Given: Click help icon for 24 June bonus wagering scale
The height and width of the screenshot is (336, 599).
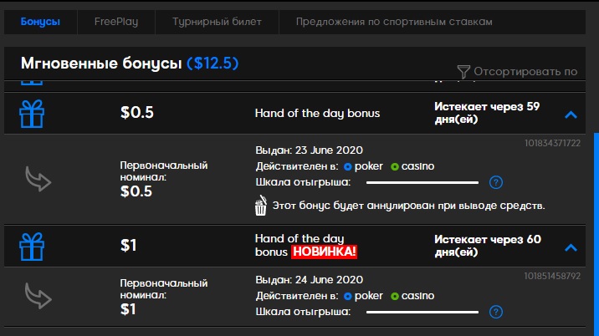Looking at the screenshot, I should (x=496, y=312).
